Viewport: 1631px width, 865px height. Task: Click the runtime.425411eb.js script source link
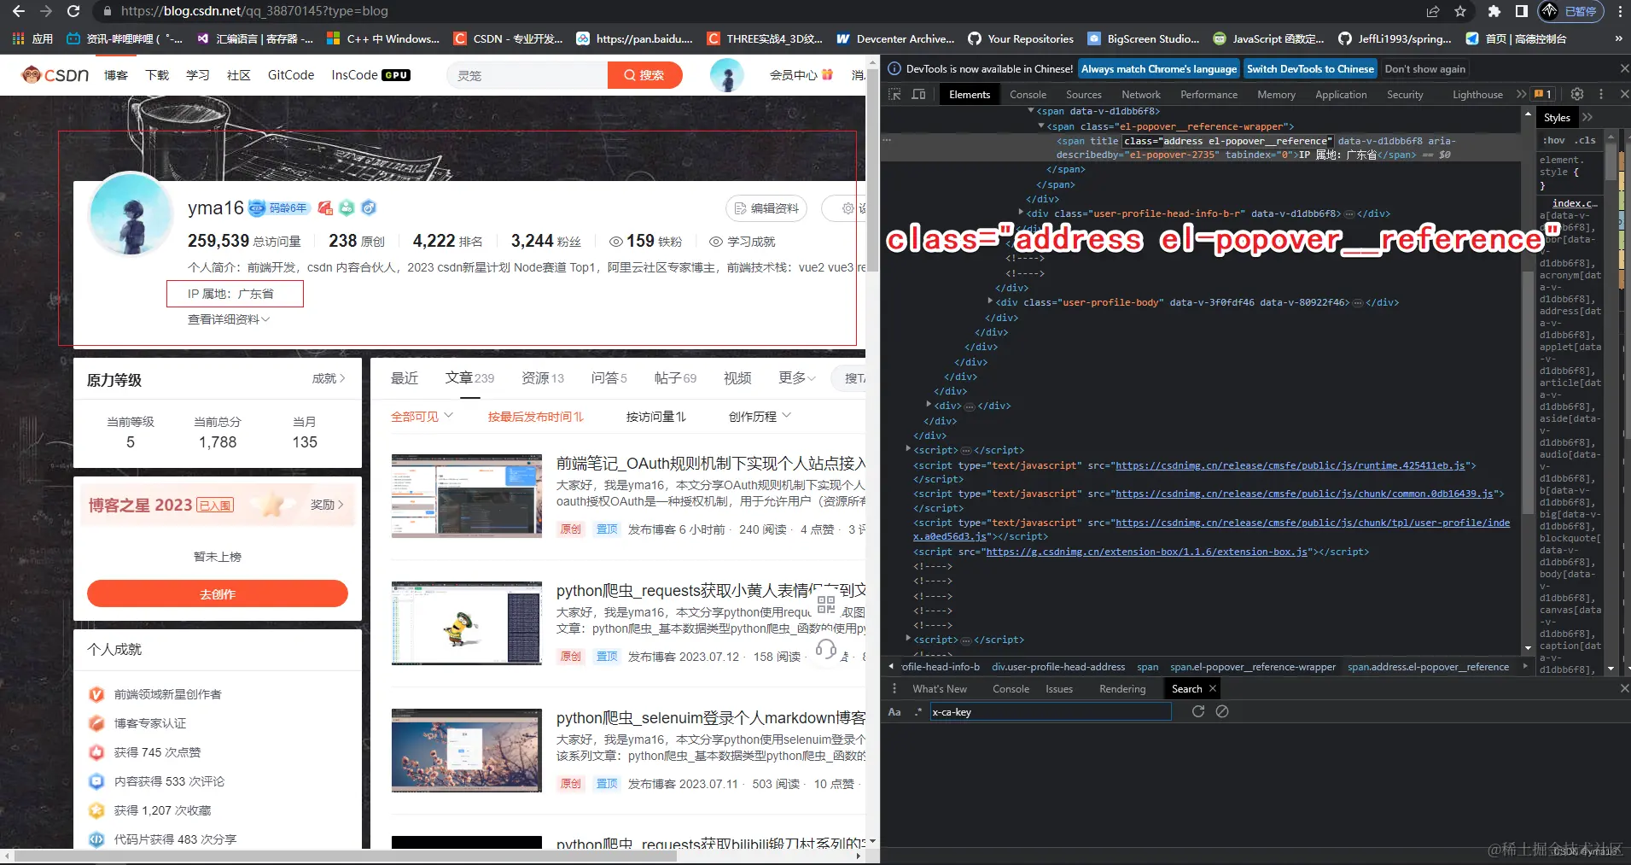1290,465
